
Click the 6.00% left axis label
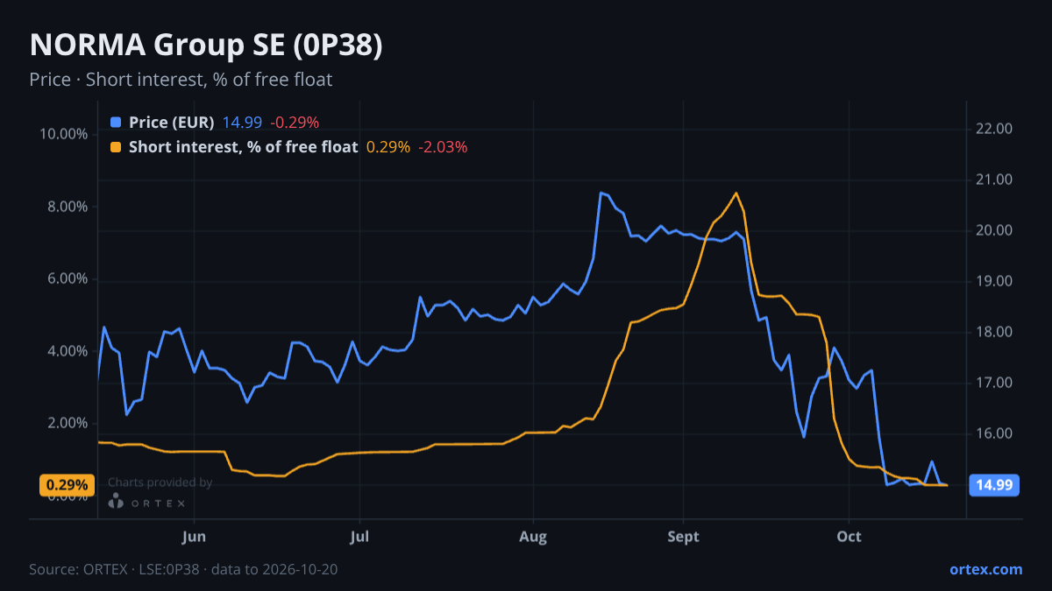67,279
